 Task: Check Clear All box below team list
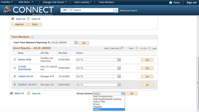point(28,93)
